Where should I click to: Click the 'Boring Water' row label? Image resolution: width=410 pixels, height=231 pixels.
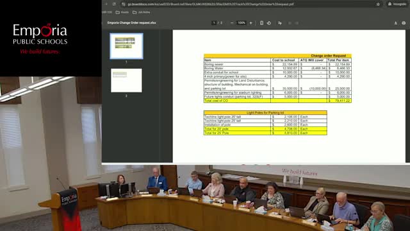tap(213, 68)
